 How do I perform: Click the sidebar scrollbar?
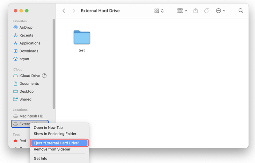[54, 64]
